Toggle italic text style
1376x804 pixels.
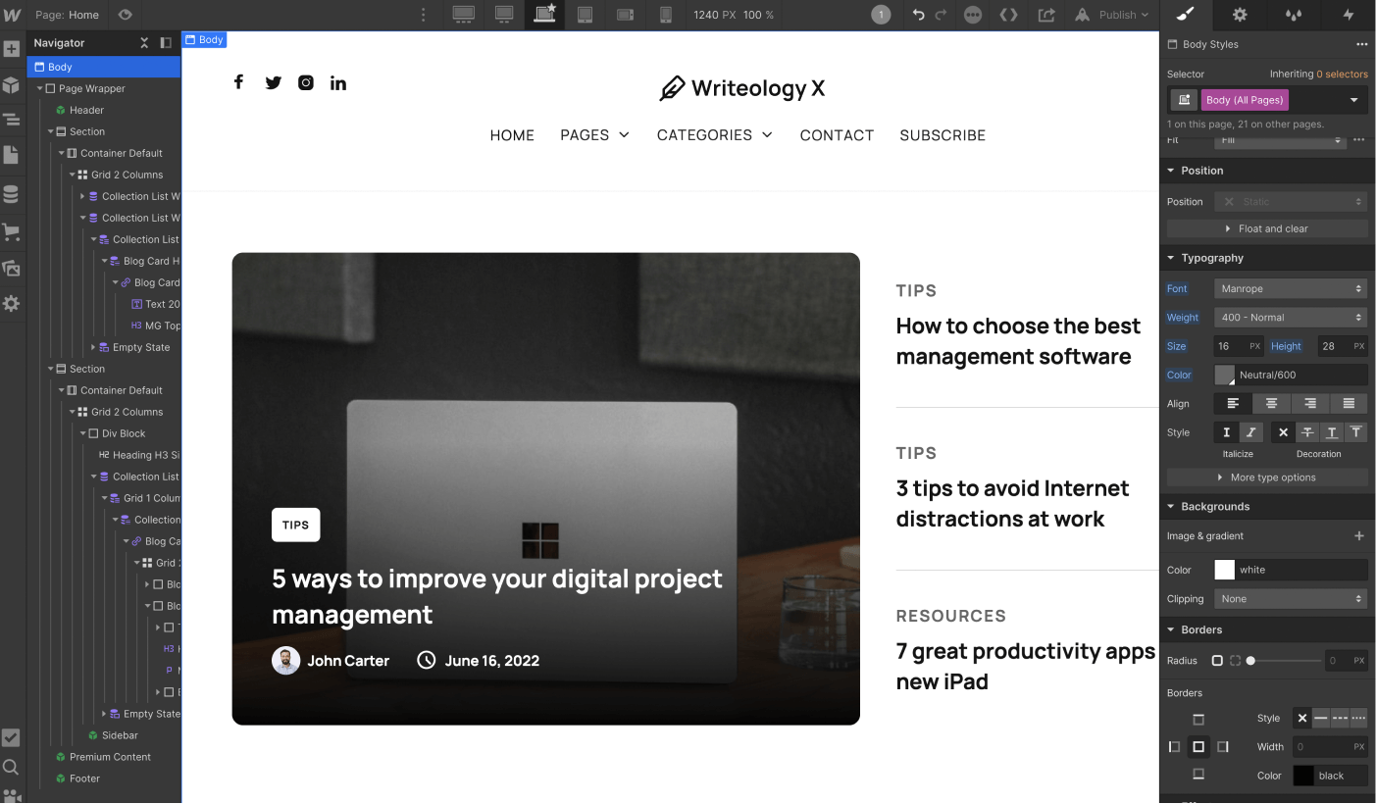1251,431
